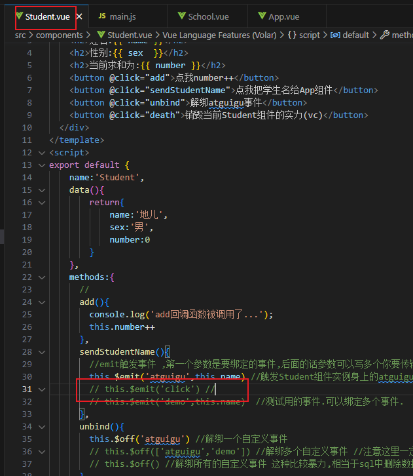Click the sex interpolation on line 4

click(x=138, y=53)
